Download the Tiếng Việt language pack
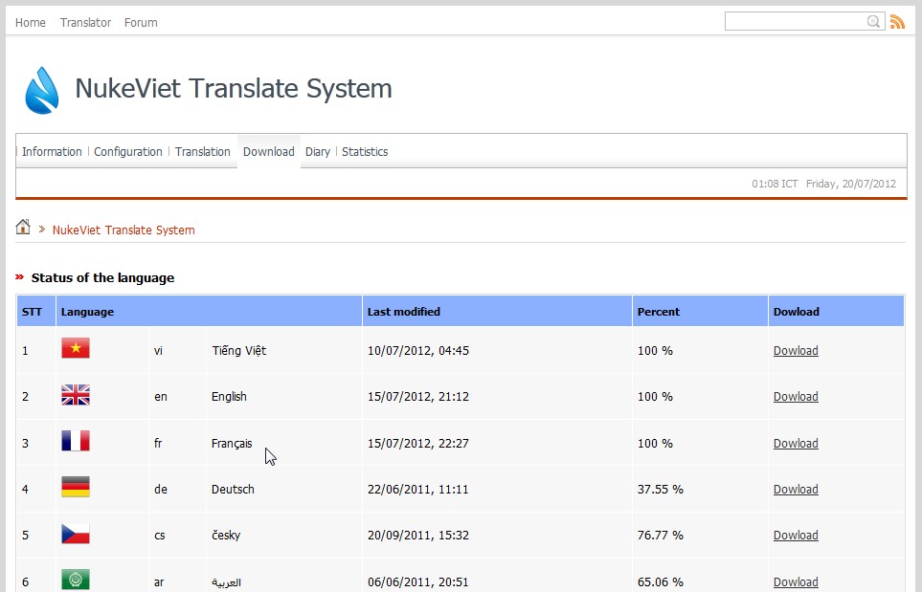The width and height of the screenshot is (922, 592). (796, 351)
